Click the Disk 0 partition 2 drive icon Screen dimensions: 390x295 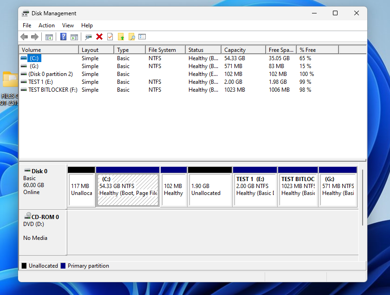pyautogui.click(x=24, y=74)
